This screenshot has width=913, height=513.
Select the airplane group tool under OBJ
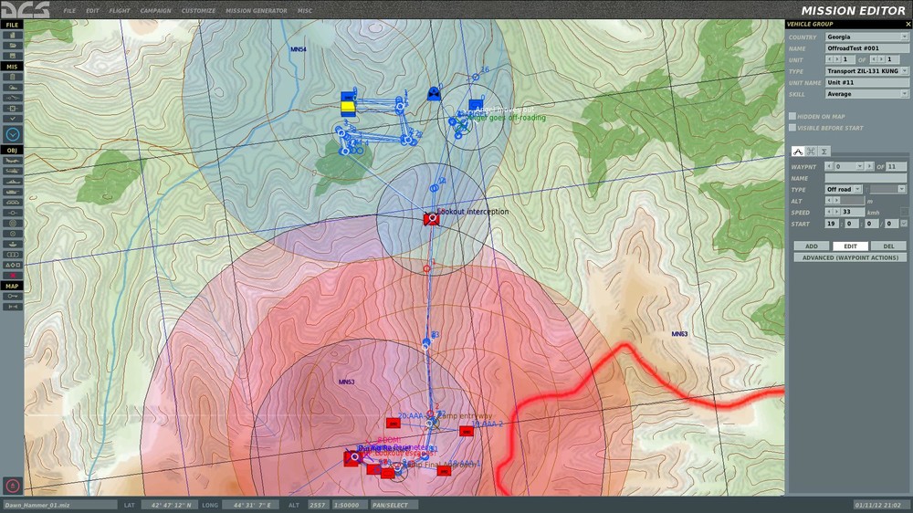click(12, 161)
